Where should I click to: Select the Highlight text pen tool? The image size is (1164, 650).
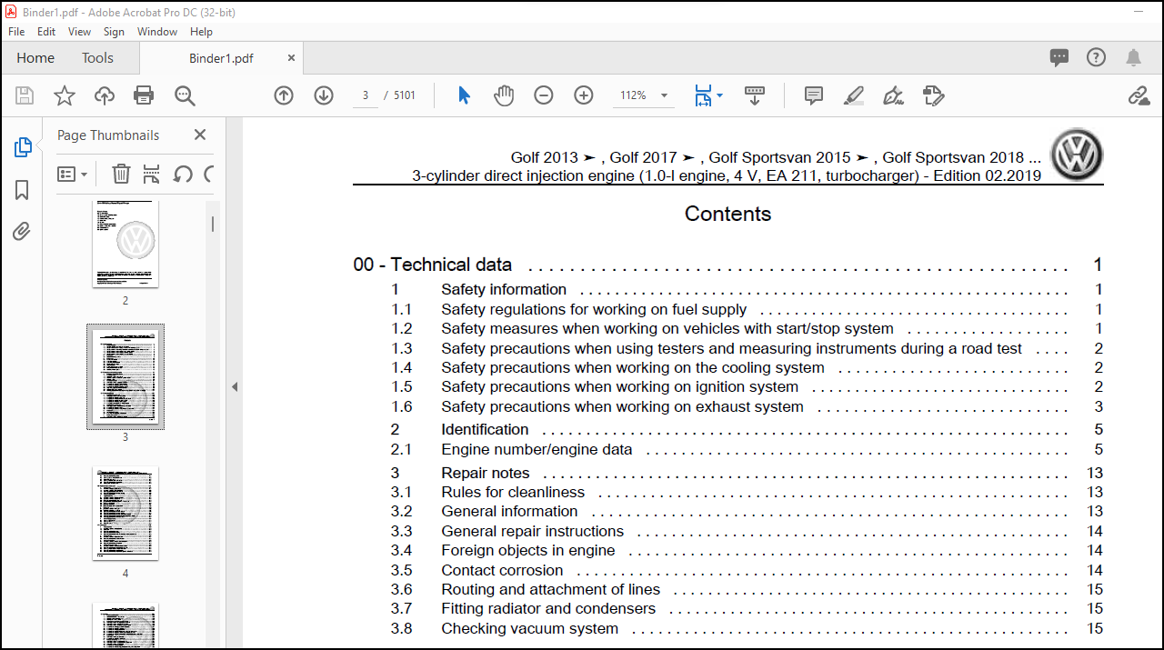(x=853, y=95)
